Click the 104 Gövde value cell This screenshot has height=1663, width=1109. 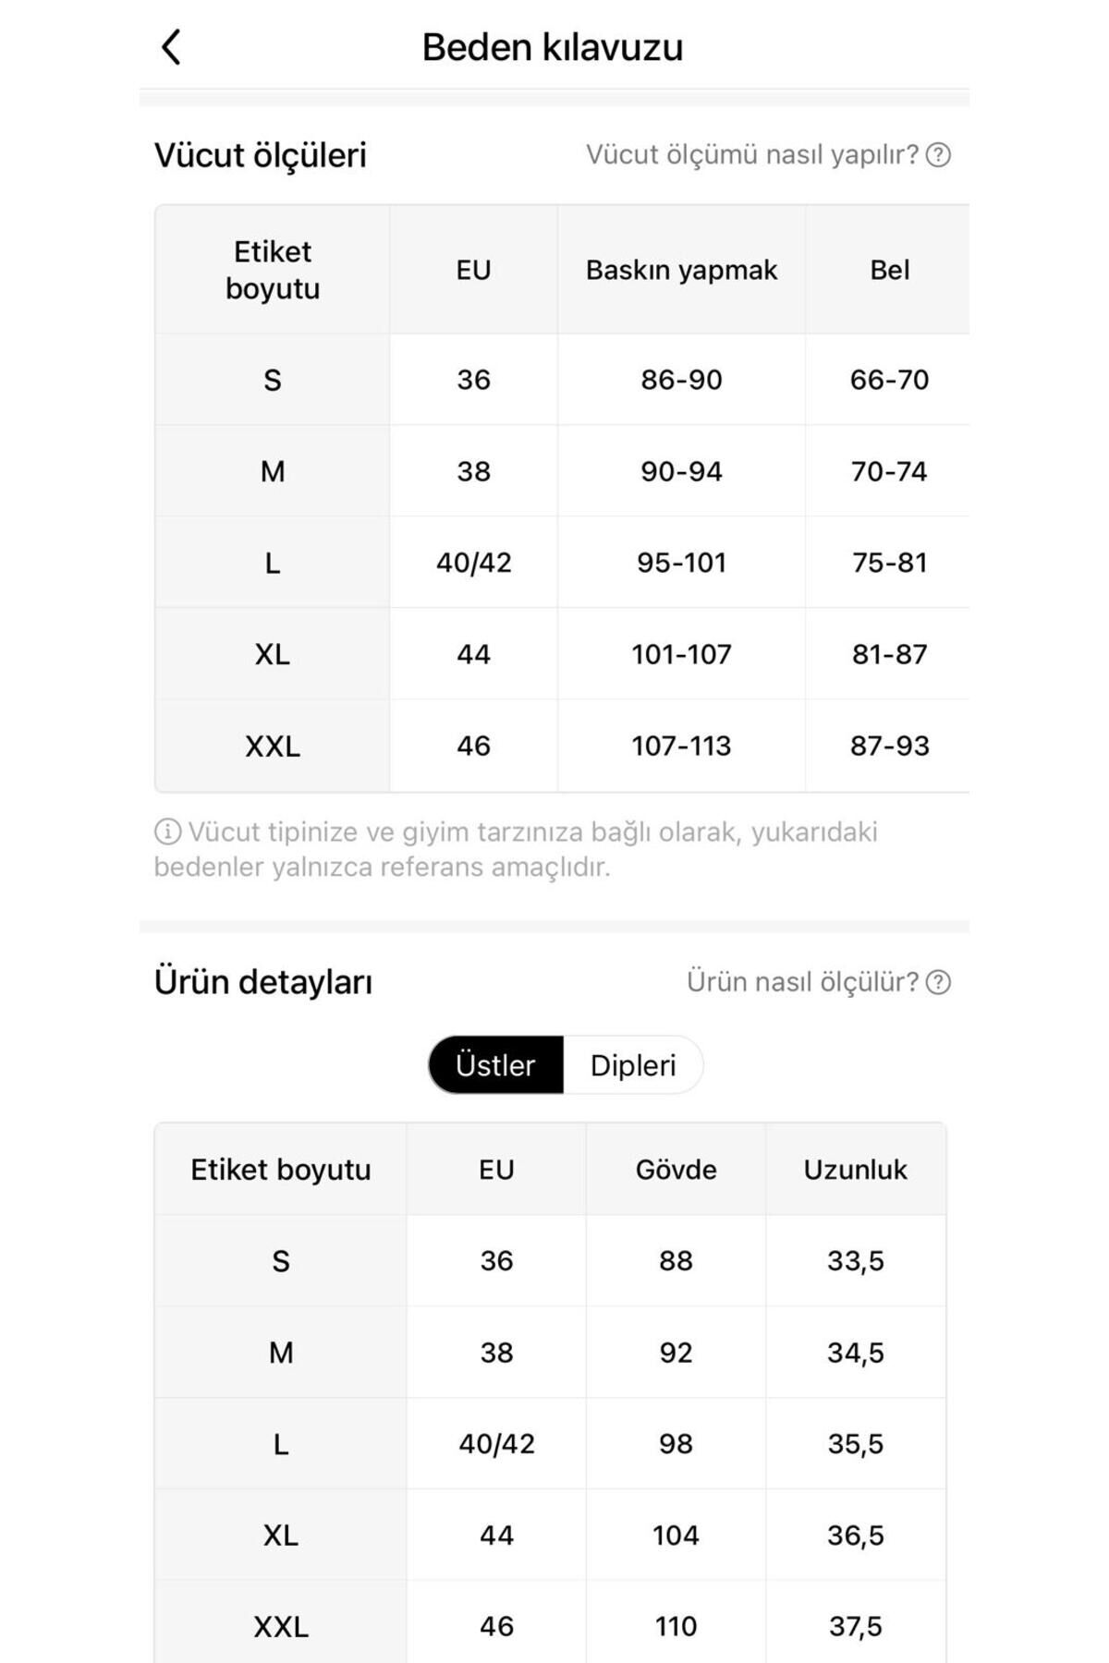[x=676, y=1536]
